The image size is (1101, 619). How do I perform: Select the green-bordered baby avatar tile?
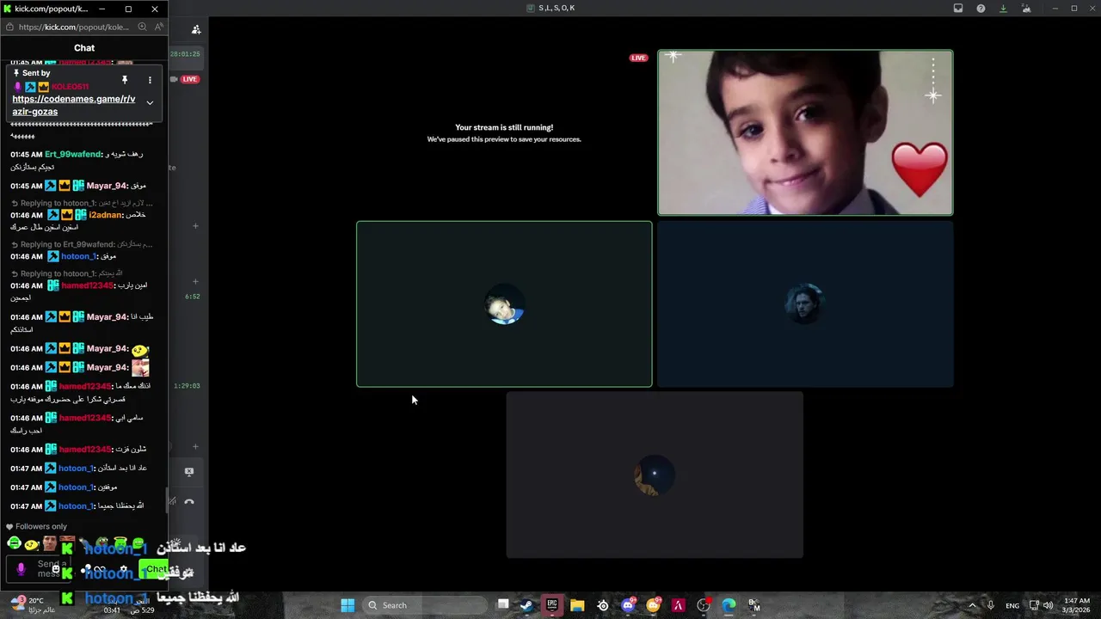[504, 304]
